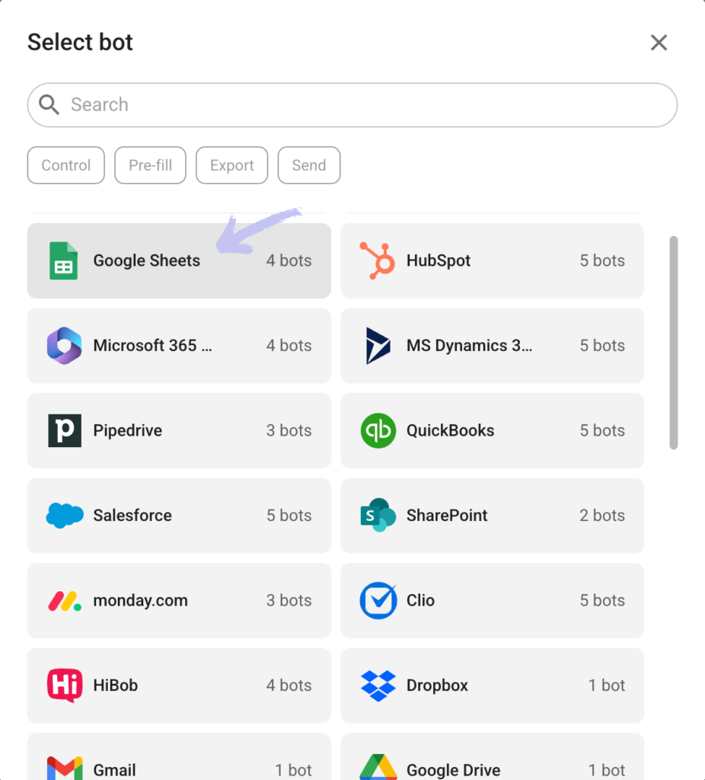Click the magnifier icon in search box

pos(49,105)
